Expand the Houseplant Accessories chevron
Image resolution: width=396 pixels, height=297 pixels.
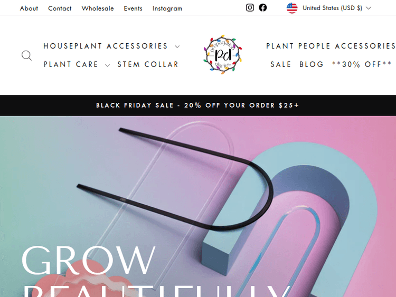point(177,46)
